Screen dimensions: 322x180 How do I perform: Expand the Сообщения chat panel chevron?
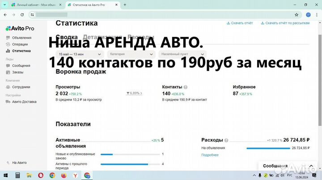[311, 166]
